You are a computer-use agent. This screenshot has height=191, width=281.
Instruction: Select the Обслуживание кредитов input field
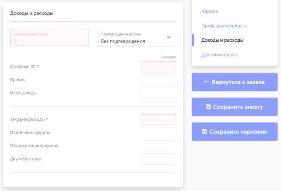[158, 146]
